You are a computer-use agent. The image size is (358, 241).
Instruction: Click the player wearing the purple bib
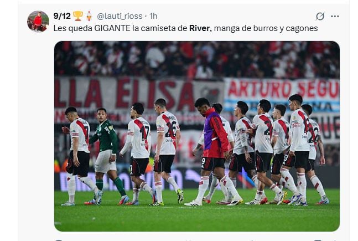214,151
